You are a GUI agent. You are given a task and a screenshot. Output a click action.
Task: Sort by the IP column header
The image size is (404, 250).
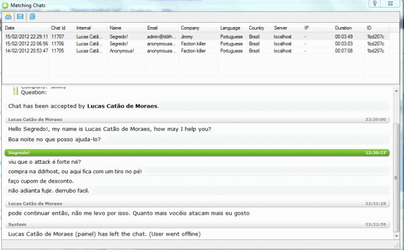click(x=307, y=28)
